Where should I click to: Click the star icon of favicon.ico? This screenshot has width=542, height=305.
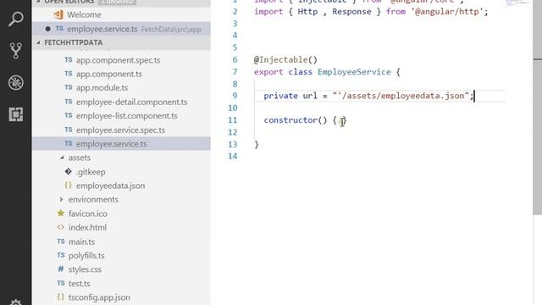[61, 213]
